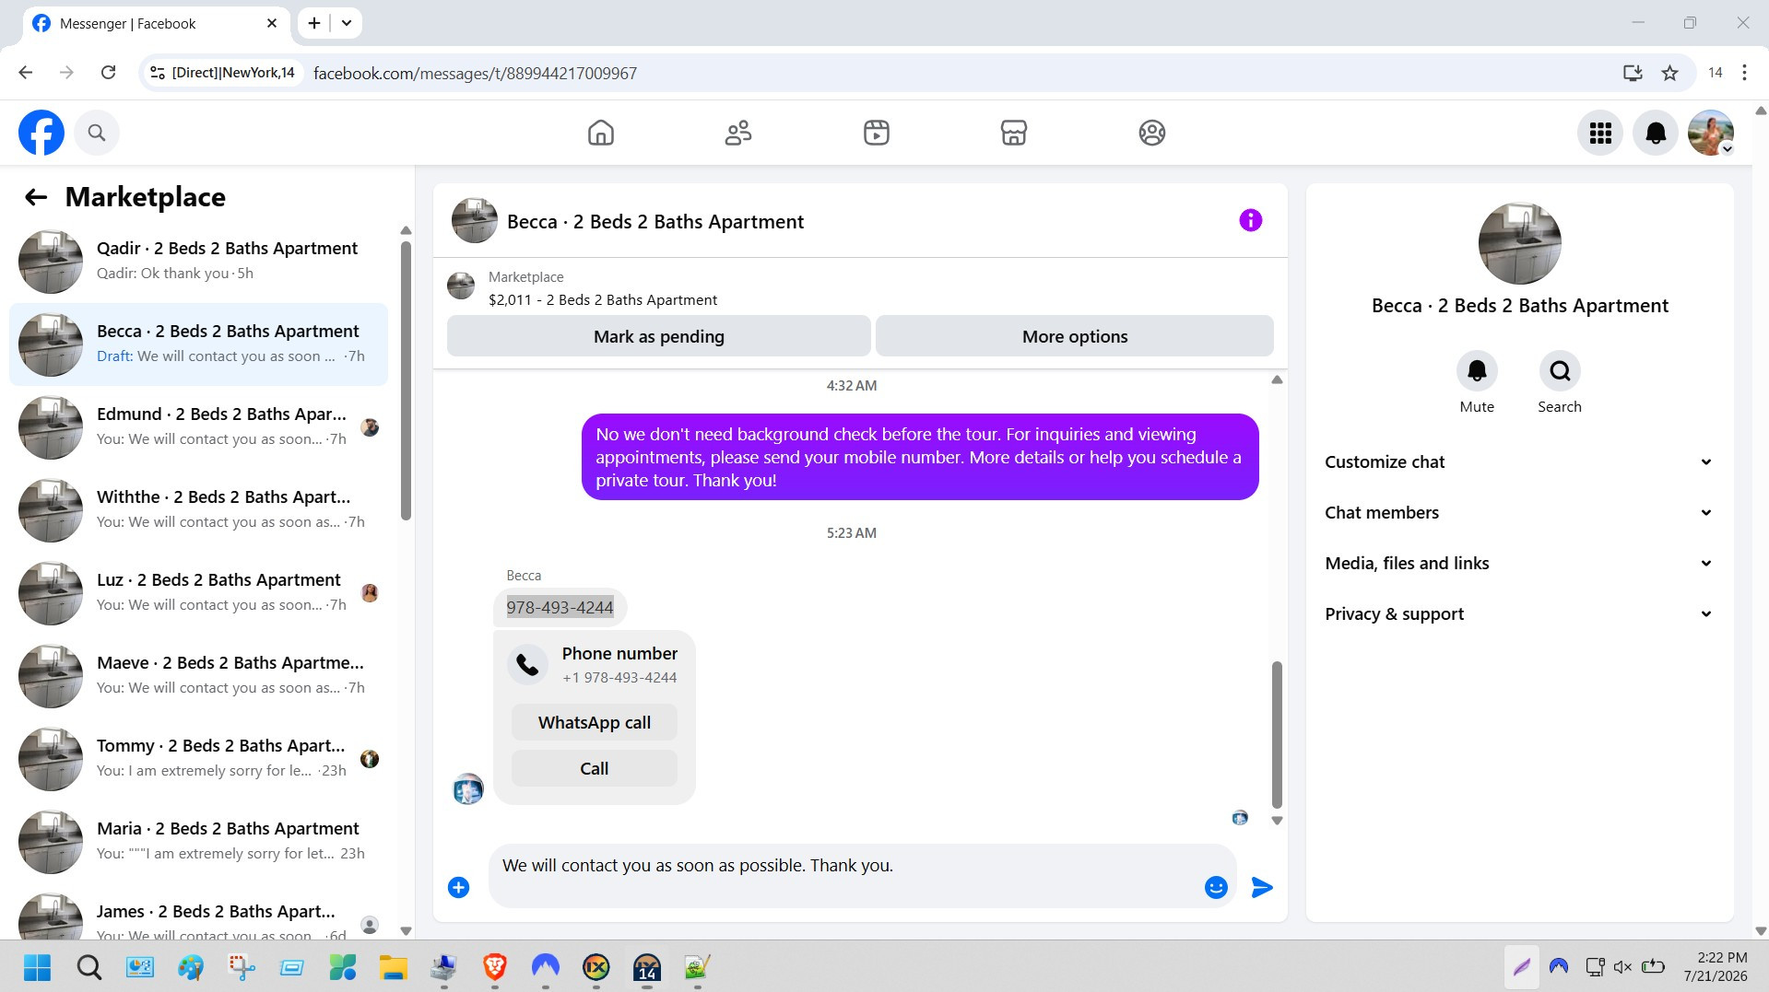Open the Maeve conversation
1769x992 pixels.
pyautogui.click(x=198, y=676)
